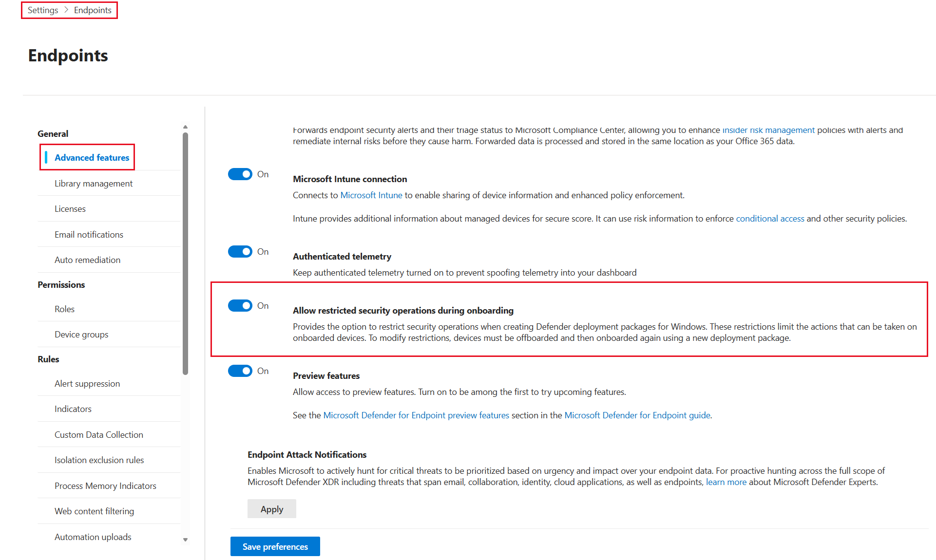Open the Microsoft Intune link
This screenshot has width=936, height=560.
tap(371, 195)
